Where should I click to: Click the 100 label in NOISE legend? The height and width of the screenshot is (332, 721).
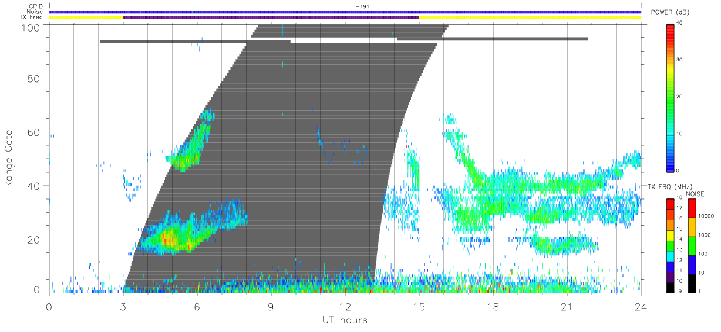pyautogui.click(x=703, y=254)
